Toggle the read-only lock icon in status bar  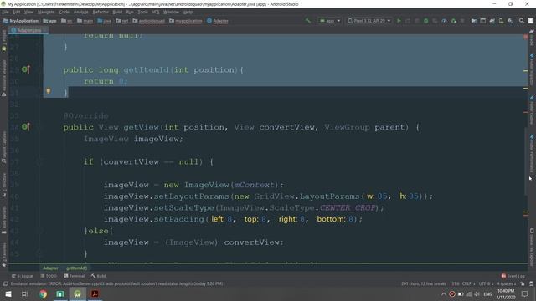pyautogui.click(x=523, y=283)
